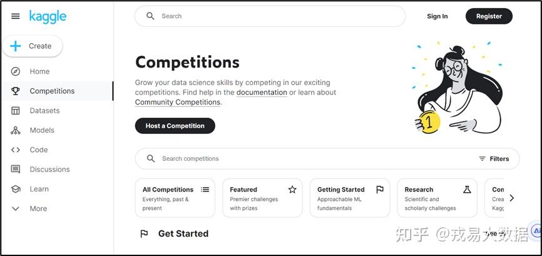
Task: Select the All Competitions category card
Action: pyautogui.click(x=175, y=198)
